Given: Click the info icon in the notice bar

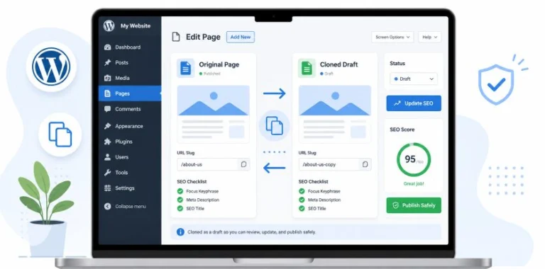Looking at the screenshot, I should [180, 232].
